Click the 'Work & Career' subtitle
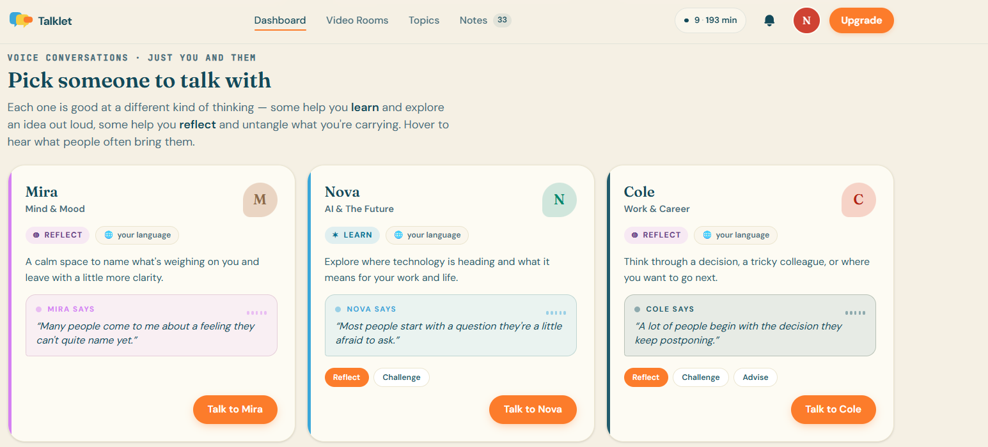This screenshot has width=988, height=447. point(657,209)
